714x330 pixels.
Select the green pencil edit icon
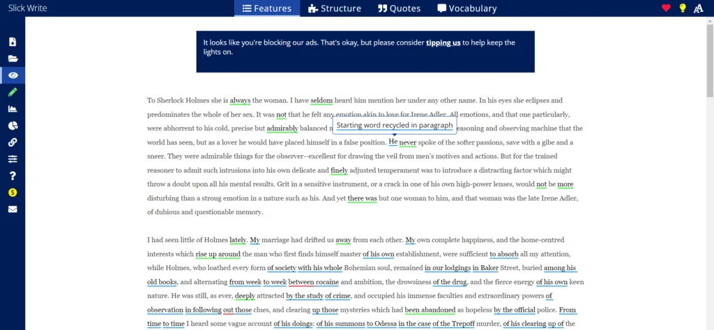click(13, 92)
